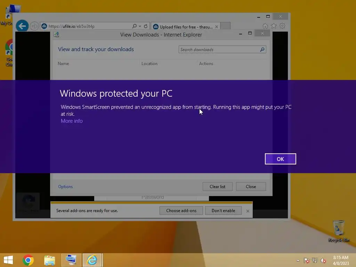Click Don't enable add-ons button
Viewport: 356px width, 267px height.
(x=223, y=210)
